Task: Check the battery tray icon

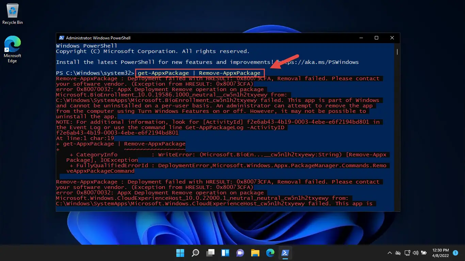Action: [x=424, y=253]
